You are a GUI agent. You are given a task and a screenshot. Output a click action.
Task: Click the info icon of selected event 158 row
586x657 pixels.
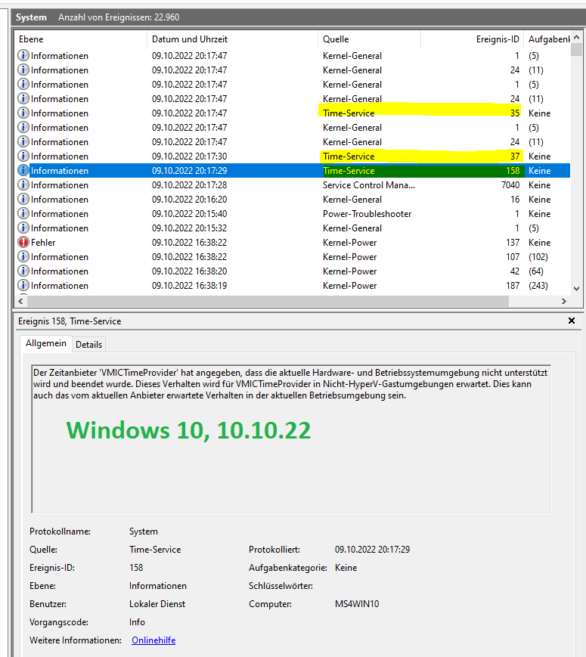(x=23, y=170)
